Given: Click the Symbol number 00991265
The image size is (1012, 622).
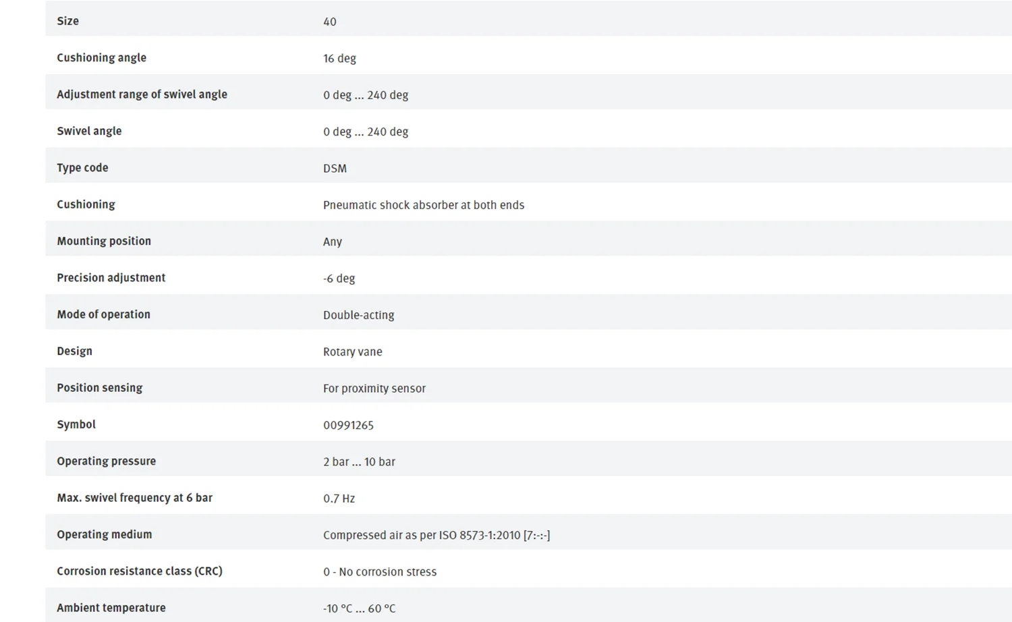Looking at the screenshot, I should pyautogui.click(x=348, y=425).
